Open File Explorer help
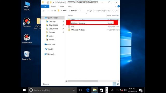166x93 pixels. [119, 6]
